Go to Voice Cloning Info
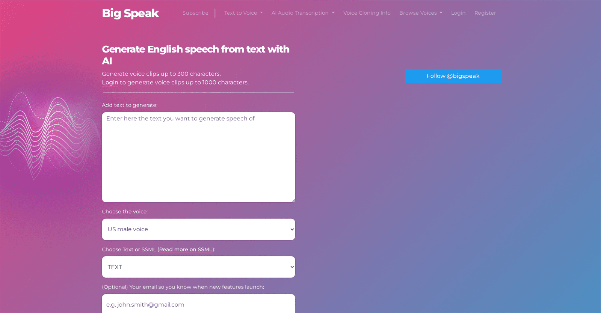This screenshot has height=313, width=601. (367, 13)
